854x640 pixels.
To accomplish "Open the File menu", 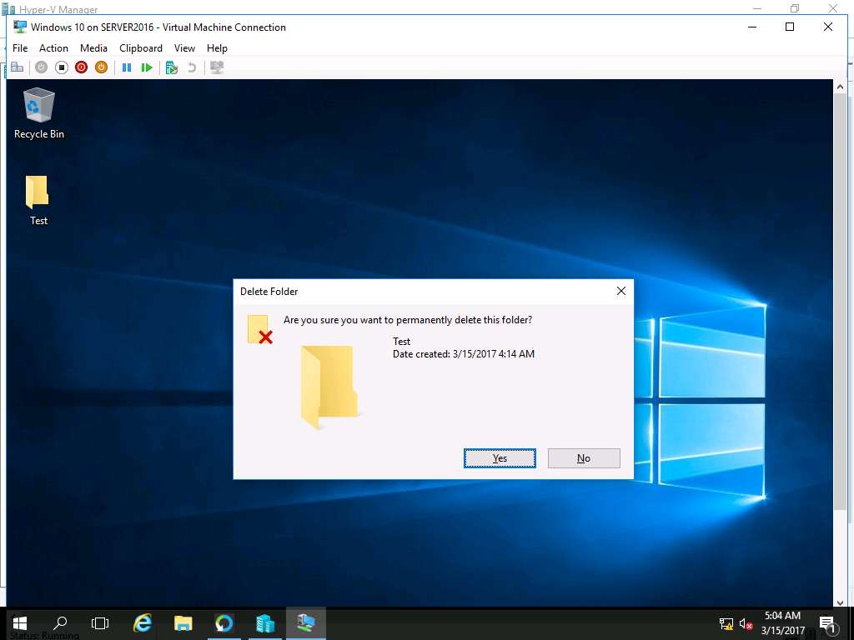I will [20, 48].
